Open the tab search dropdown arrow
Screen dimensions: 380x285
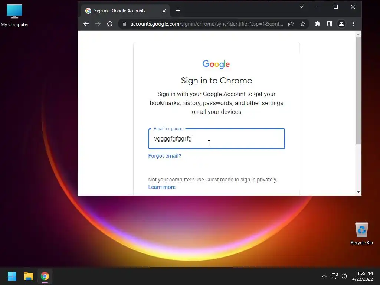click(x=302, y=7)
